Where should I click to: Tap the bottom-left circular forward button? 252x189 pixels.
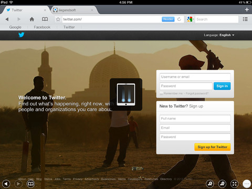[18, 184]
